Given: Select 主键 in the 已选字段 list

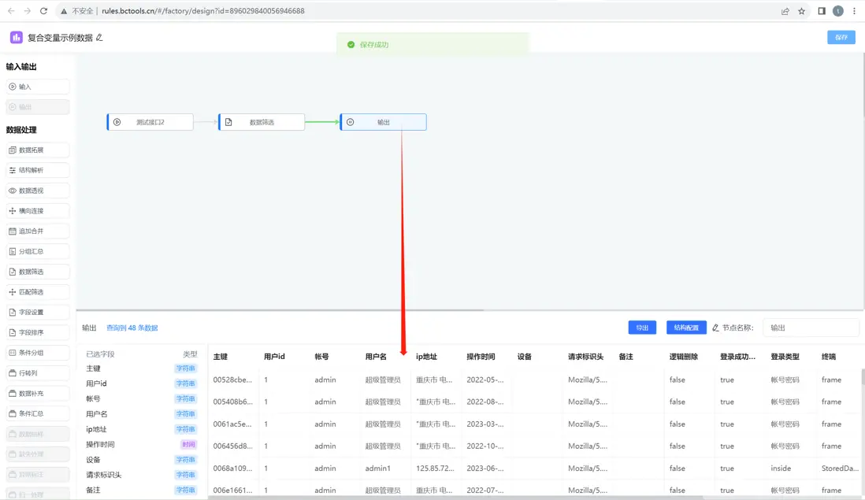Looking at the screenshot, I should pyautogui.click(x=93, y=369).
